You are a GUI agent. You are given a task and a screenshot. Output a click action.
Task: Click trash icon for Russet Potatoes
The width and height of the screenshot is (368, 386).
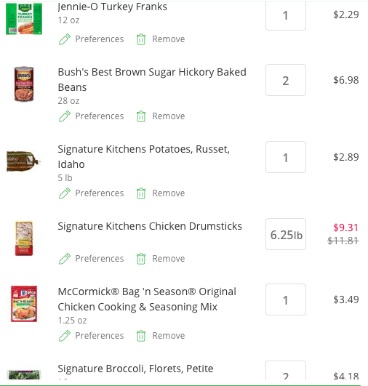(x=141, y=193)
